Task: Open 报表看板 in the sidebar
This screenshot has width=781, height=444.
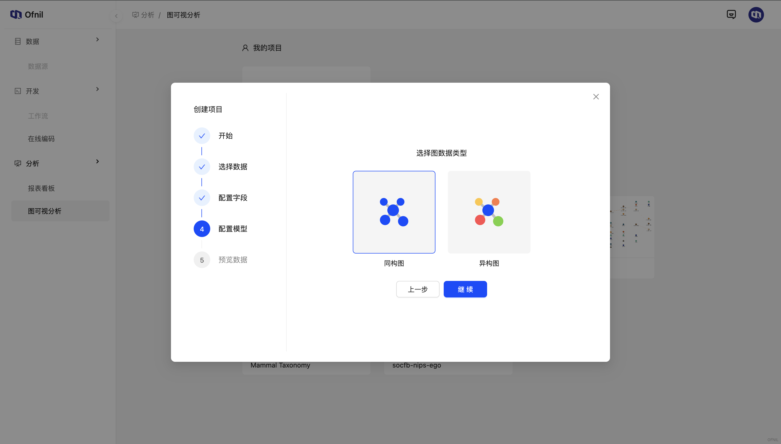Action: [41, 188]
